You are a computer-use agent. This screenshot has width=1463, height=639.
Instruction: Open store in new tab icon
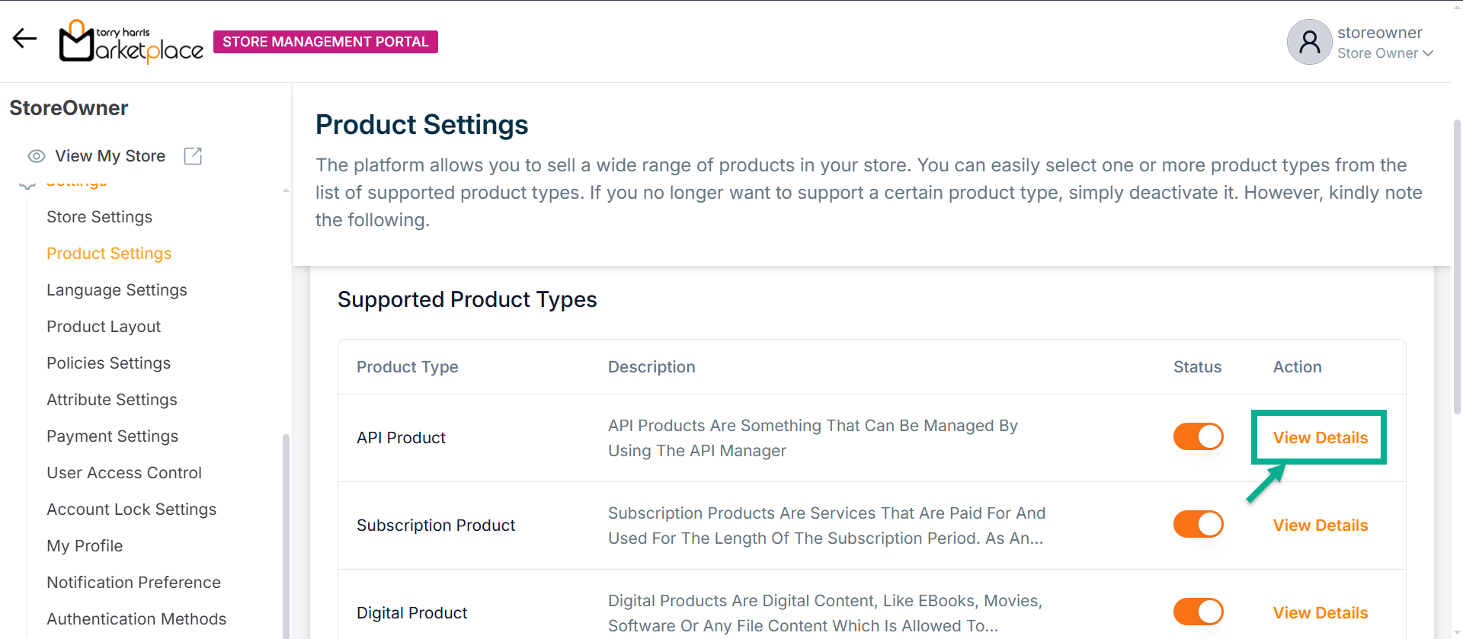coord(193,156)
